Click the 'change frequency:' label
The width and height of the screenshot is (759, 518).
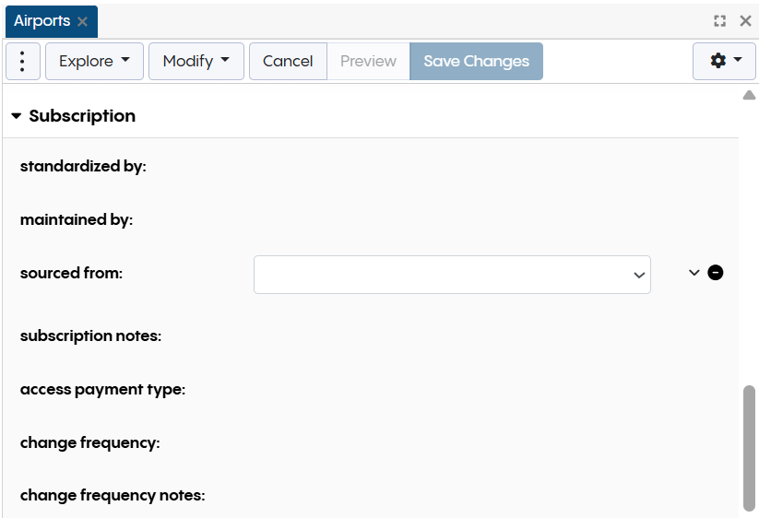[x=89, y=442]
